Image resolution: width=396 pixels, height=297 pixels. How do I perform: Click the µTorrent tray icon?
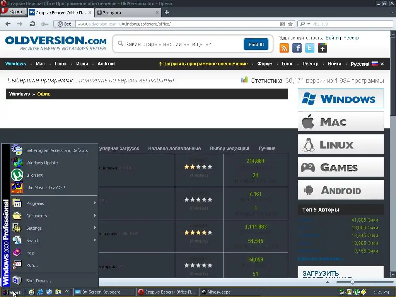click(x=356, y=292)
